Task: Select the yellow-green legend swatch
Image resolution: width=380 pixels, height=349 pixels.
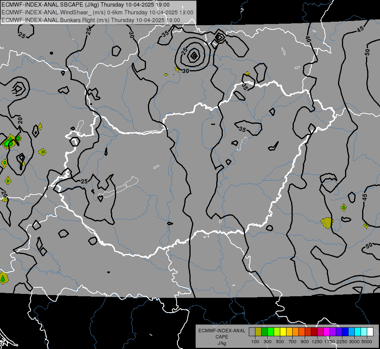Action: pos(277,332)
